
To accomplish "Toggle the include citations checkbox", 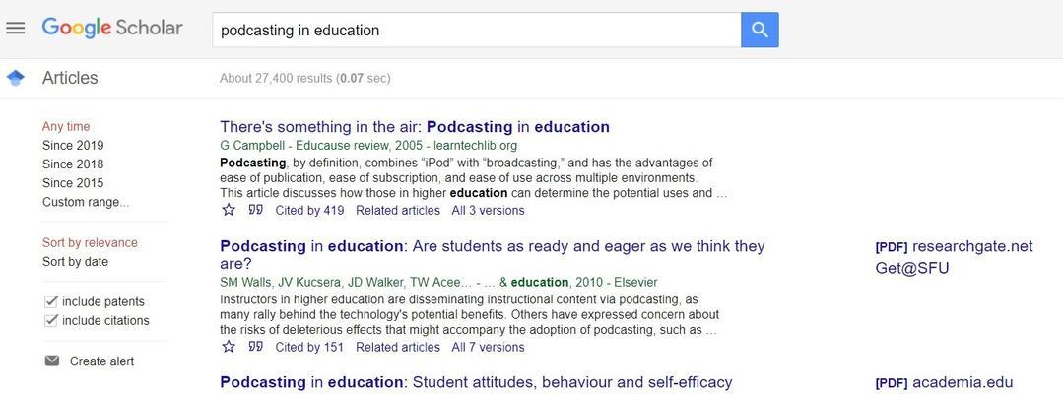I will pyautogui.click(x=50, y=321).
